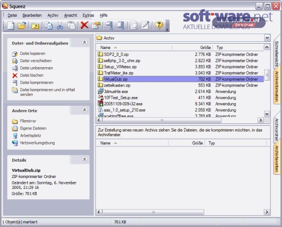
Task: Select 10FTest_Setup.exe file
Action: (121, 98)
